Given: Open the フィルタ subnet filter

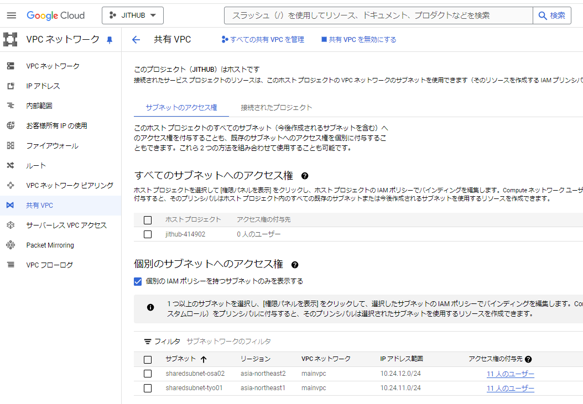Looking at the screenshot, I should (x=162, y=342).
